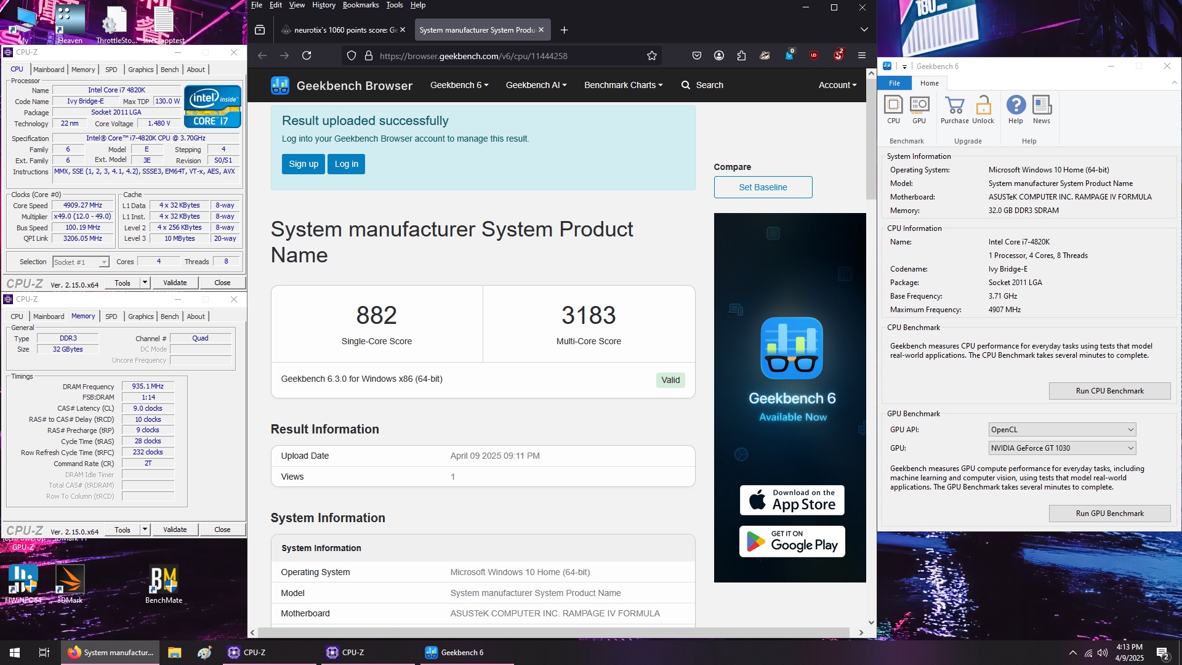This screenshot has width=1182, height=665.
Task: Open the GPU API OpenCL dropdown
Action: click(1062, 430)
